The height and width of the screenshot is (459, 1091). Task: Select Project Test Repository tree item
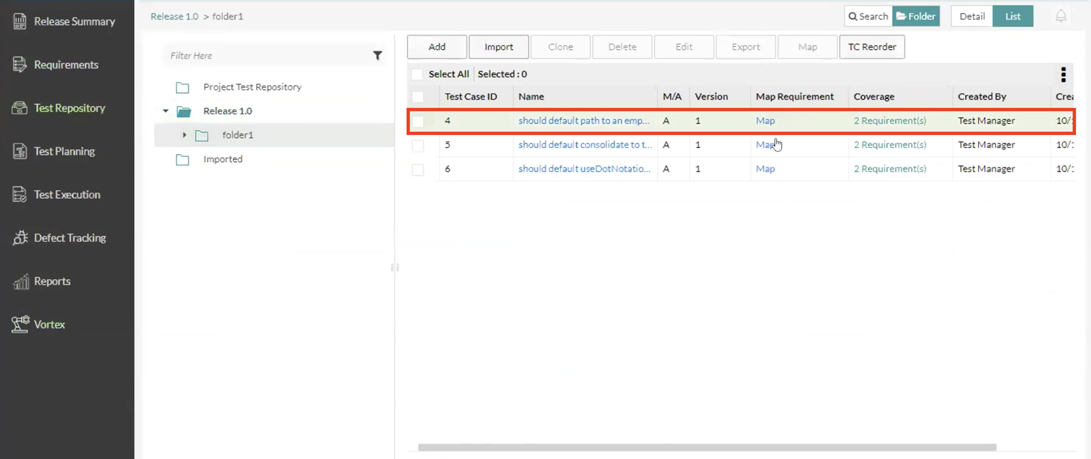(x=252, y=87)
